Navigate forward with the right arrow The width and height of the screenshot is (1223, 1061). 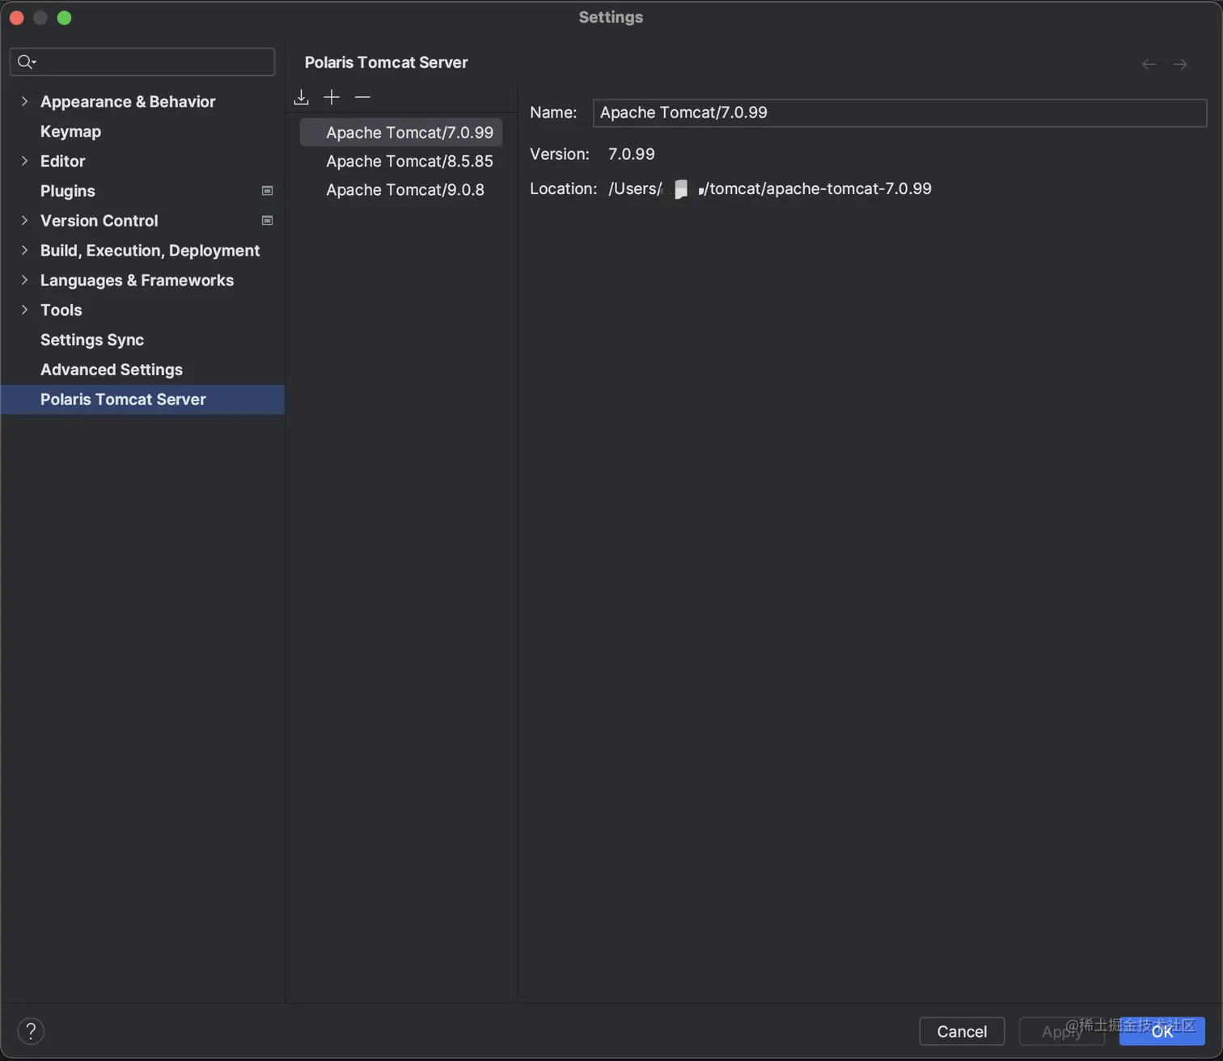pos(1180,64)
